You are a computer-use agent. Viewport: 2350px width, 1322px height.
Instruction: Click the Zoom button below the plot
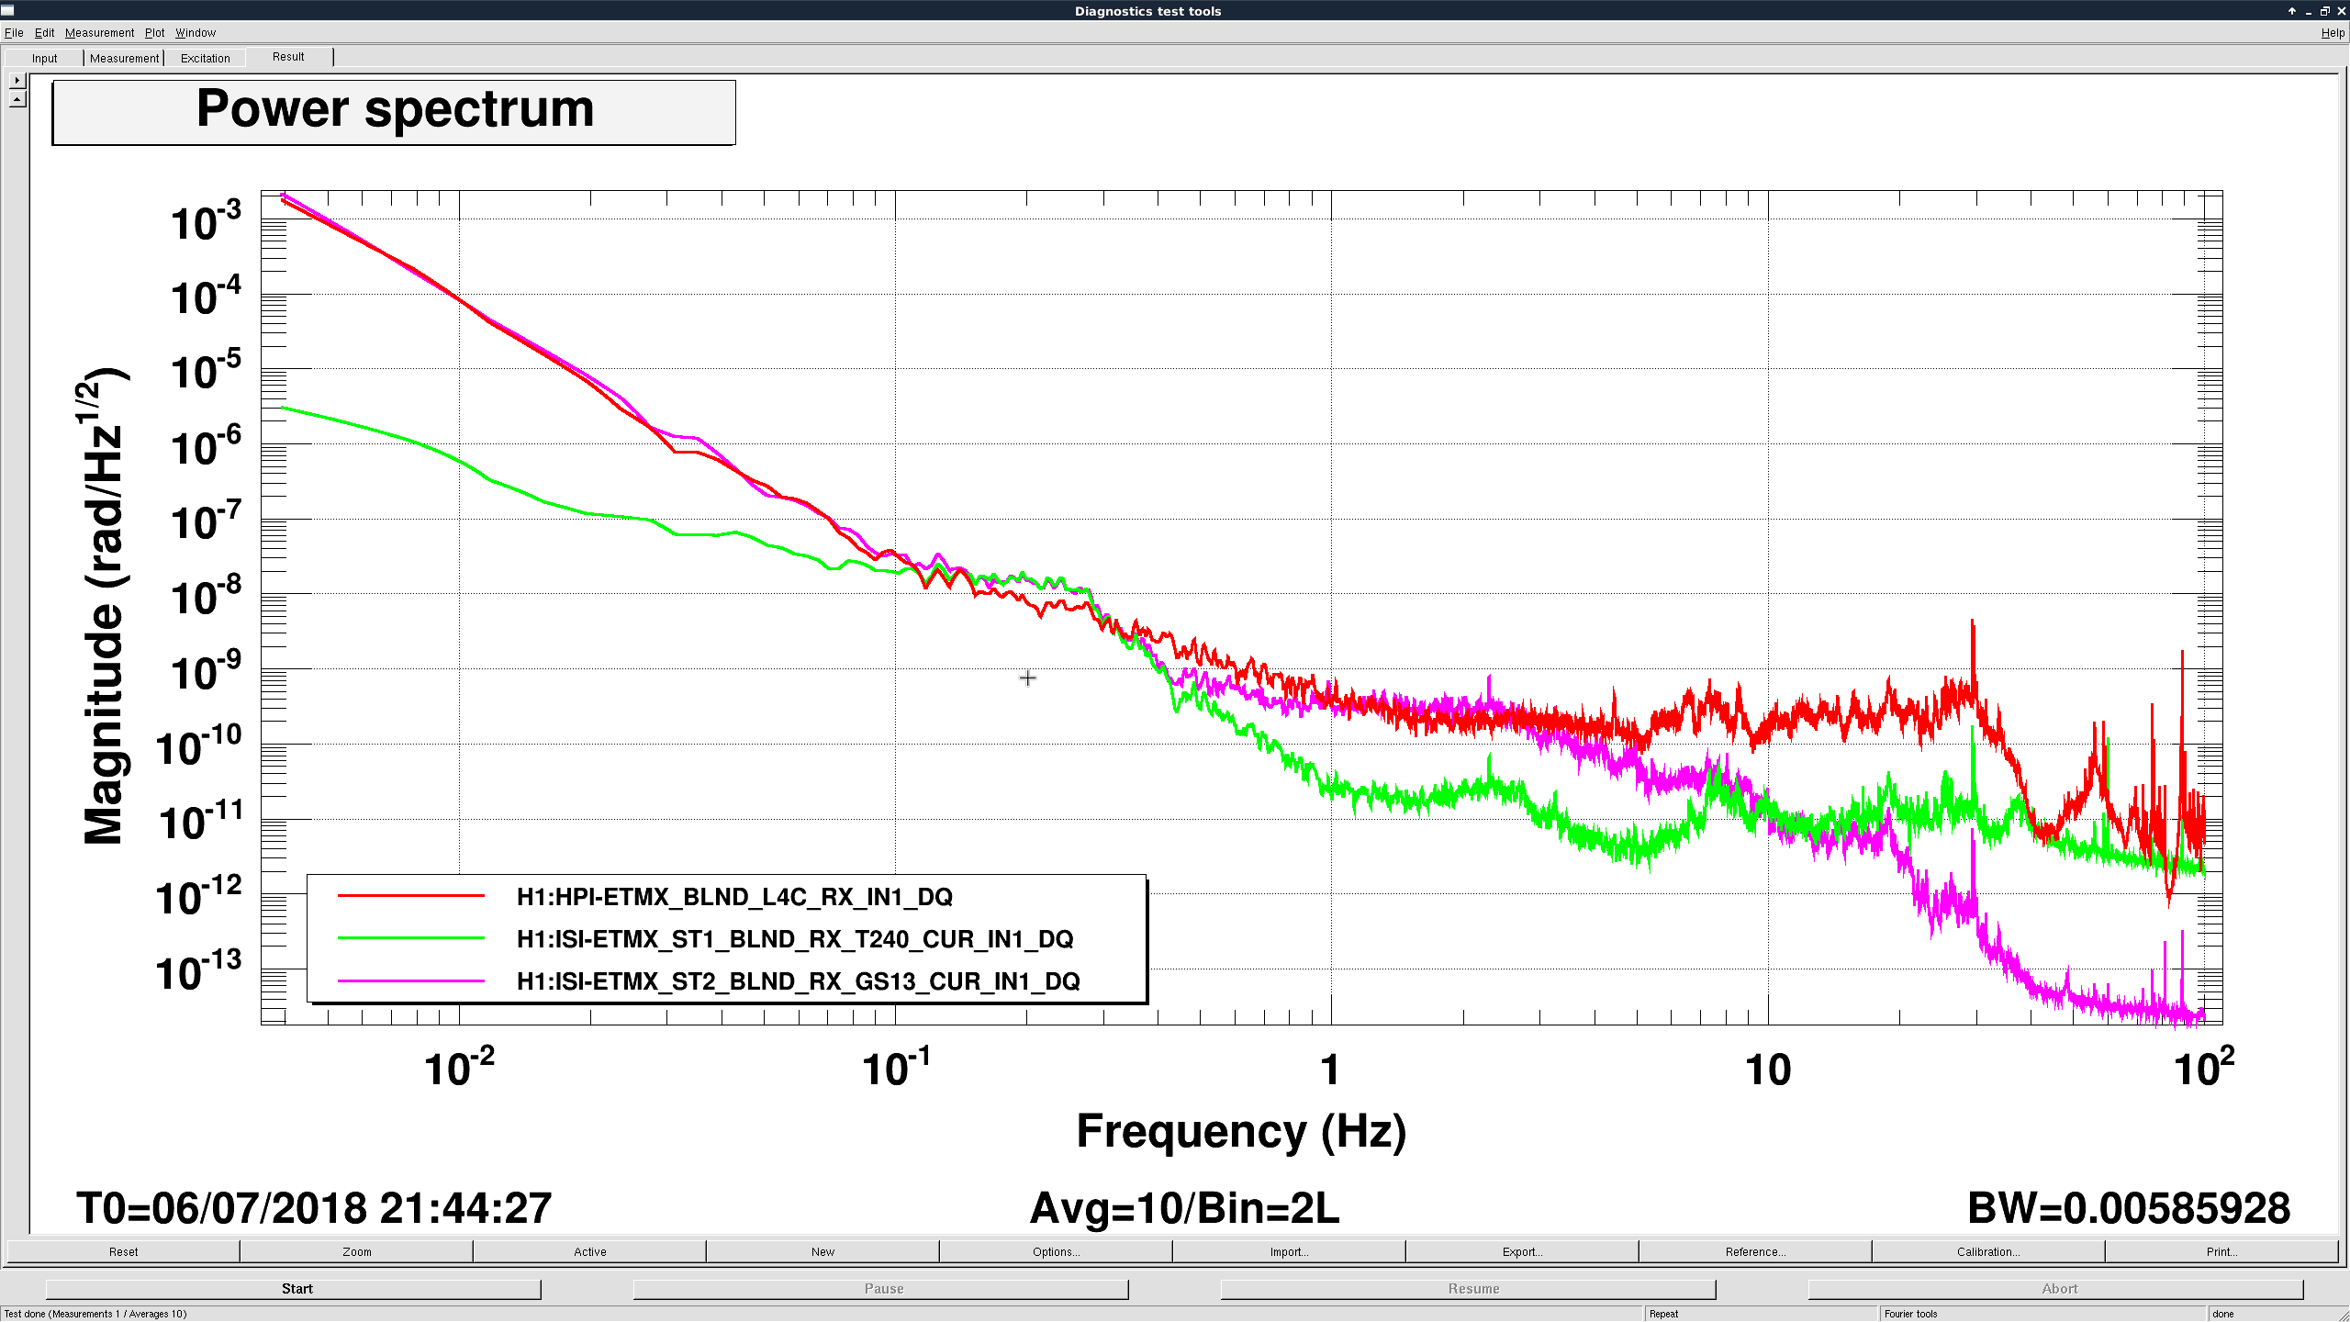357,1251
